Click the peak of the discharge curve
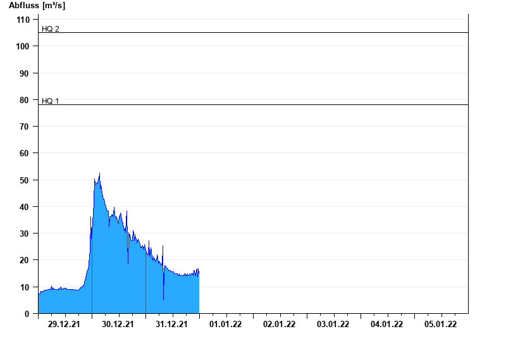 click(x=99, y=173)
